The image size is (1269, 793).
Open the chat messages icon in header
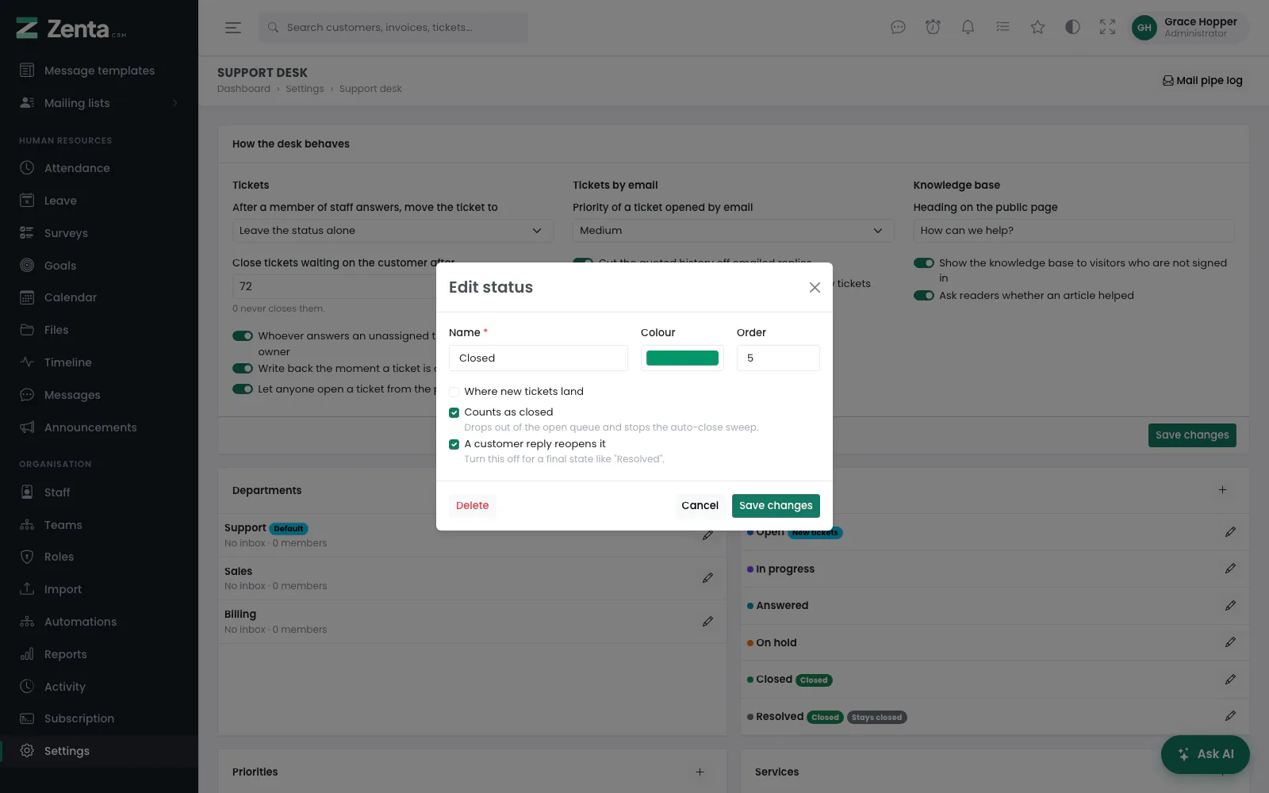coord(898,28)
